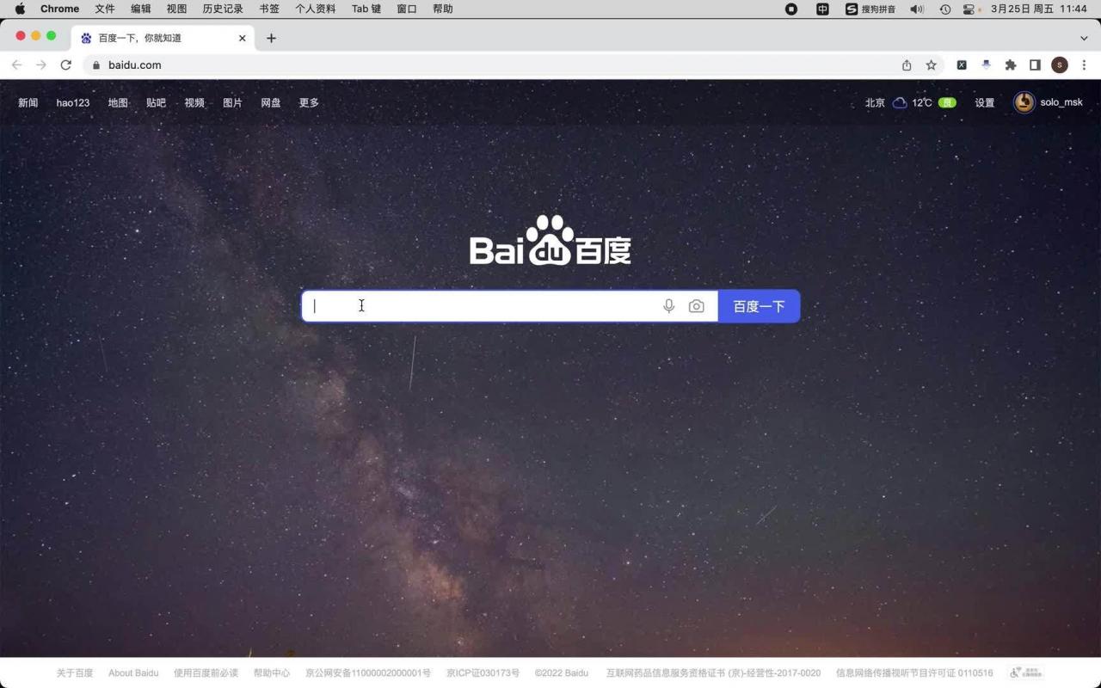Click the Time Machine icon in menu bar

944,9
